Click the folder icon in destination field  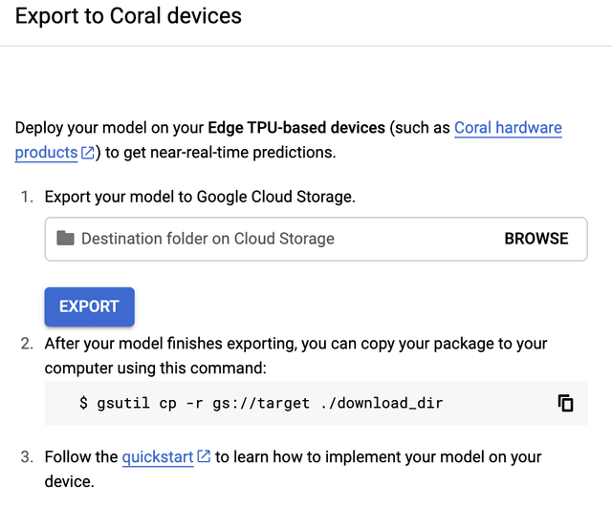click(65, 239)
